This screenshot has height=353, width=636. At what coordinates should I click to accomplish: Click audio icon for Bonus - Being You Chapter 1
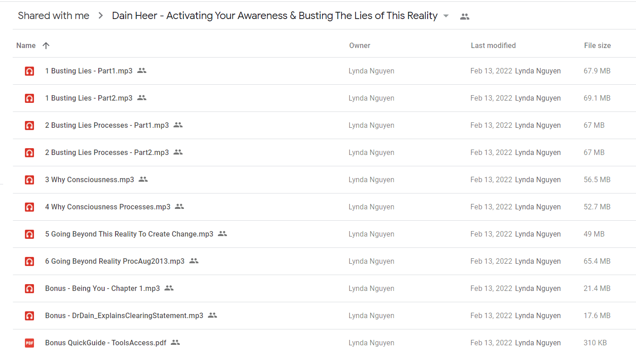click(x=29, y=289)
